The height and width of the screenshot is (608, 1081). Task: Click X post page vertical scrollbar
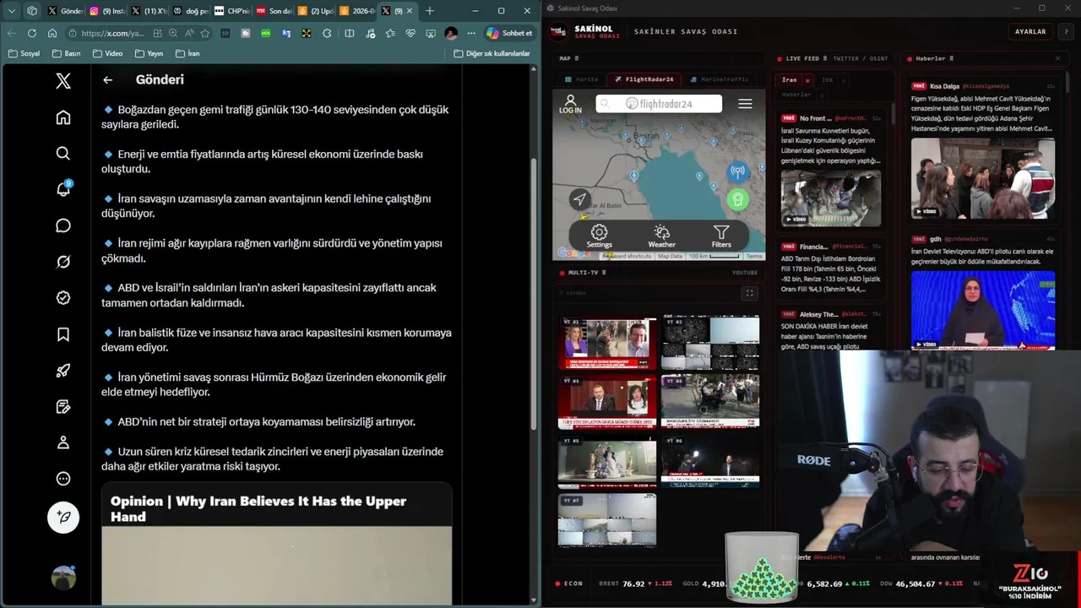(535, 296)
